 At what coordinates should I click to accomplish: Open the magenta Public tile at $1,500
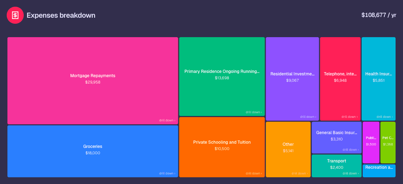pos(371,142)
